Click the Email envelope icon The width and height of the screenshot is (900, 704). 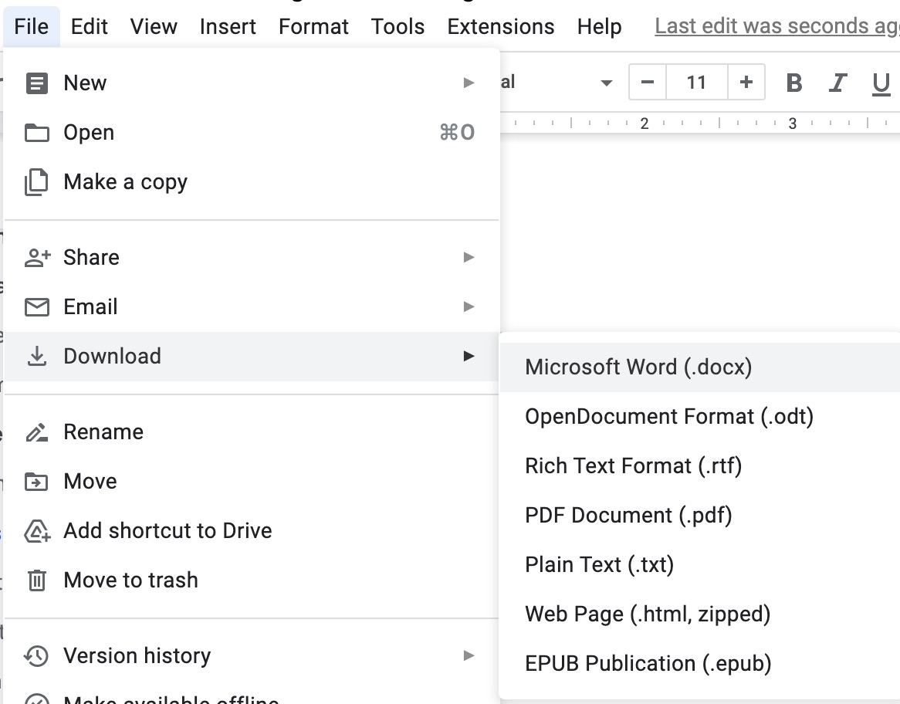pyautogui.click(x=36, y=306)
